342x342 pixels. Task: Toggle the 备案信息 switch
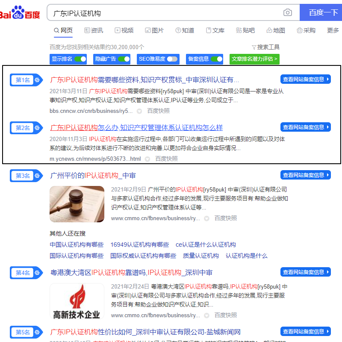(x=217, y=59)
